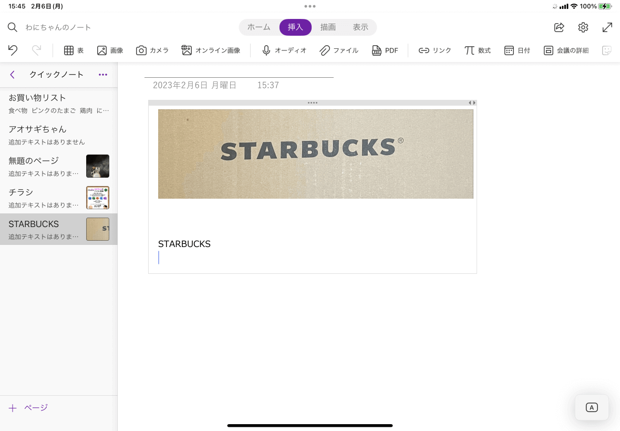The width and height of the screenshot is (620, 431).
Task: Click the page date 2023年2月6日 月曜日
Action: pos(194,85)
